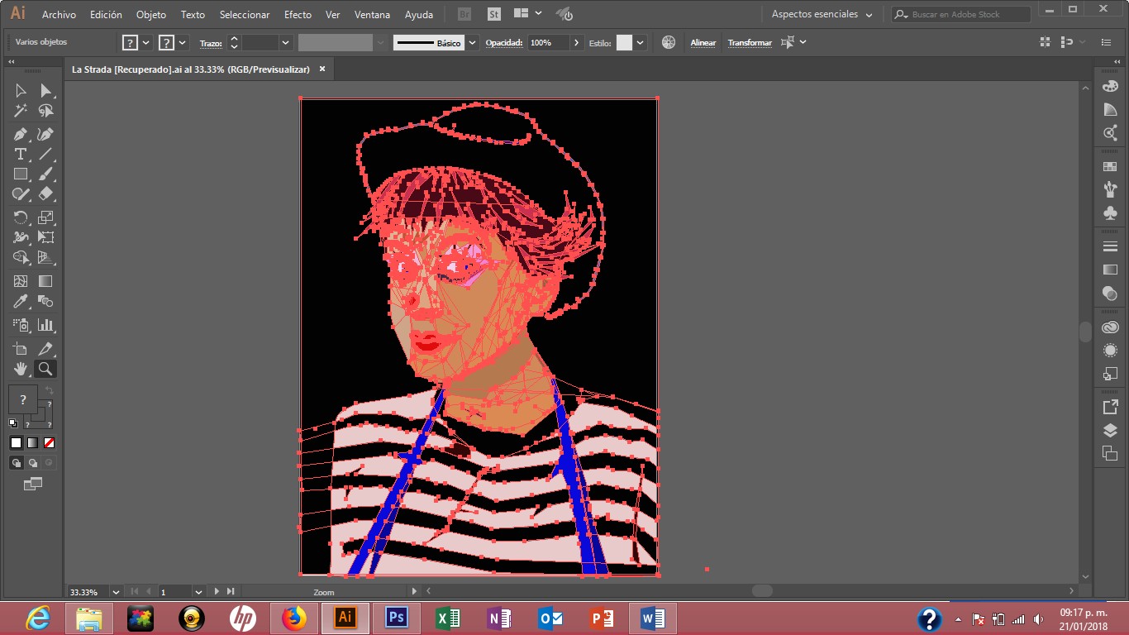Pick the Paintbrush tool
The image size is (1129, 635).
(x=46, y=174)
